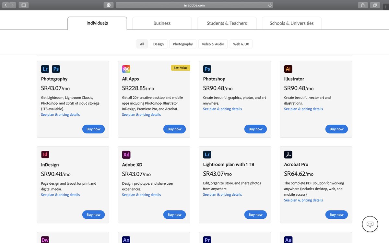Viewport: 389px width, 243px height.
Task: Click the Premiere Pro Pr icon
Action: click(207, 239)
